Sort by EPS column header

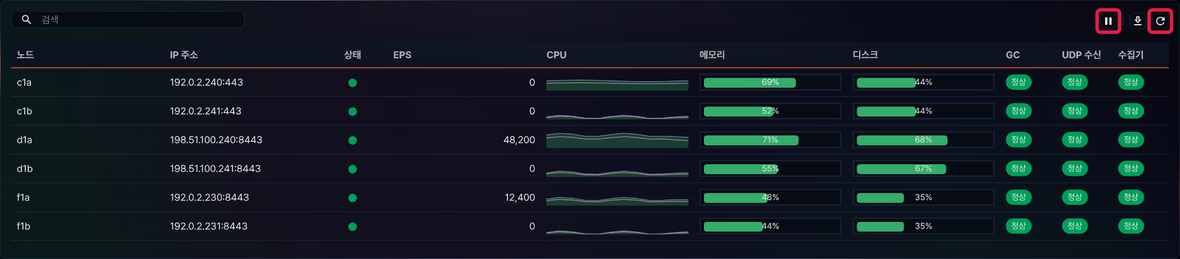click(x=402, y=55)
